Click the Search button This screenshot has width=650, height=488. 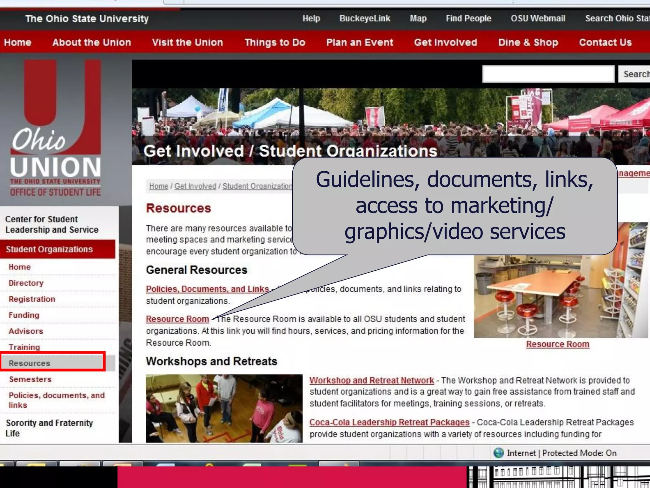tap(635, 74)
